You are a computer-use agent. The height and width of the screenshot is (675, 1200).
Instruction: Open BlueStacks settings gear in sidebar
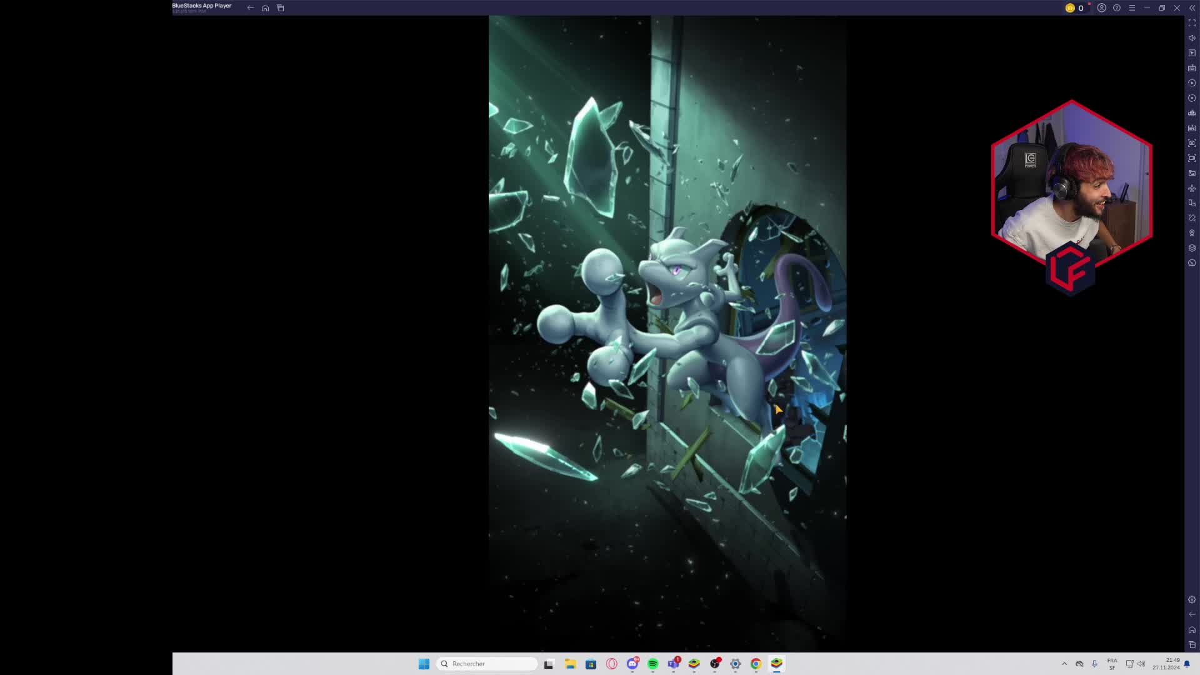[x=1192, y=599]
